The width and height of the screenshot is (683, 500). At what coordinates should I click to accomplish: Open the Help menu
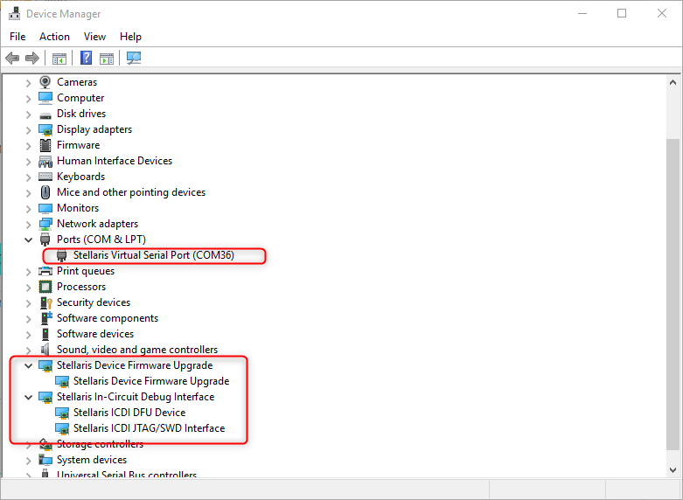pyautogui.click(x=130, y=37)
